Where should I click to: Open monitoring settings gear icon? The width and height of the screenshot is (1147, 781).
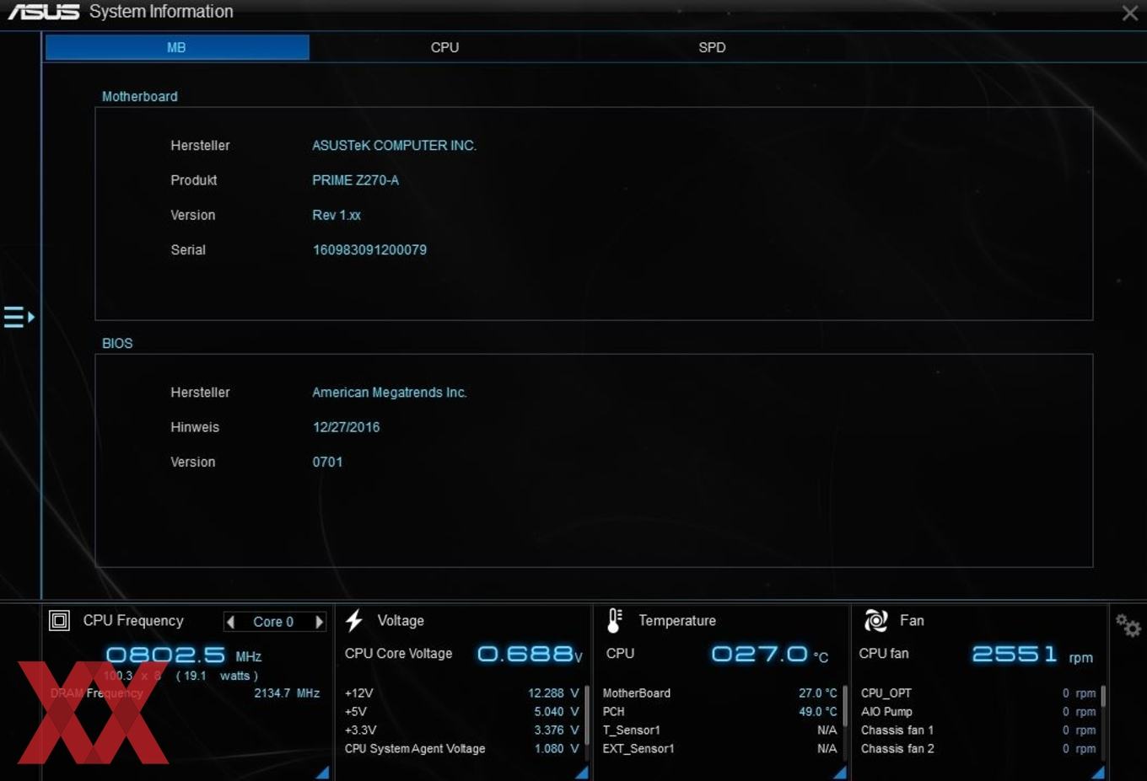coord(1128,625)
